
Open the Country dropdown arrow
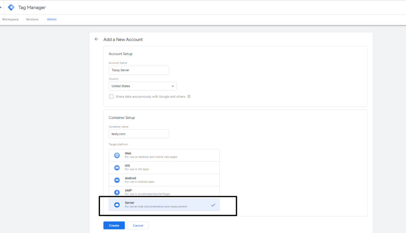173,86
